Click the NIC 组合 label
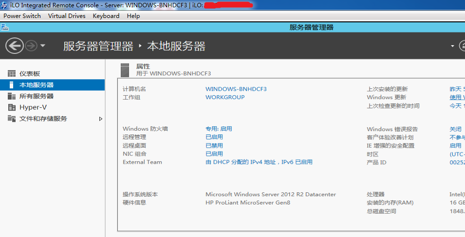 [135, 154]
